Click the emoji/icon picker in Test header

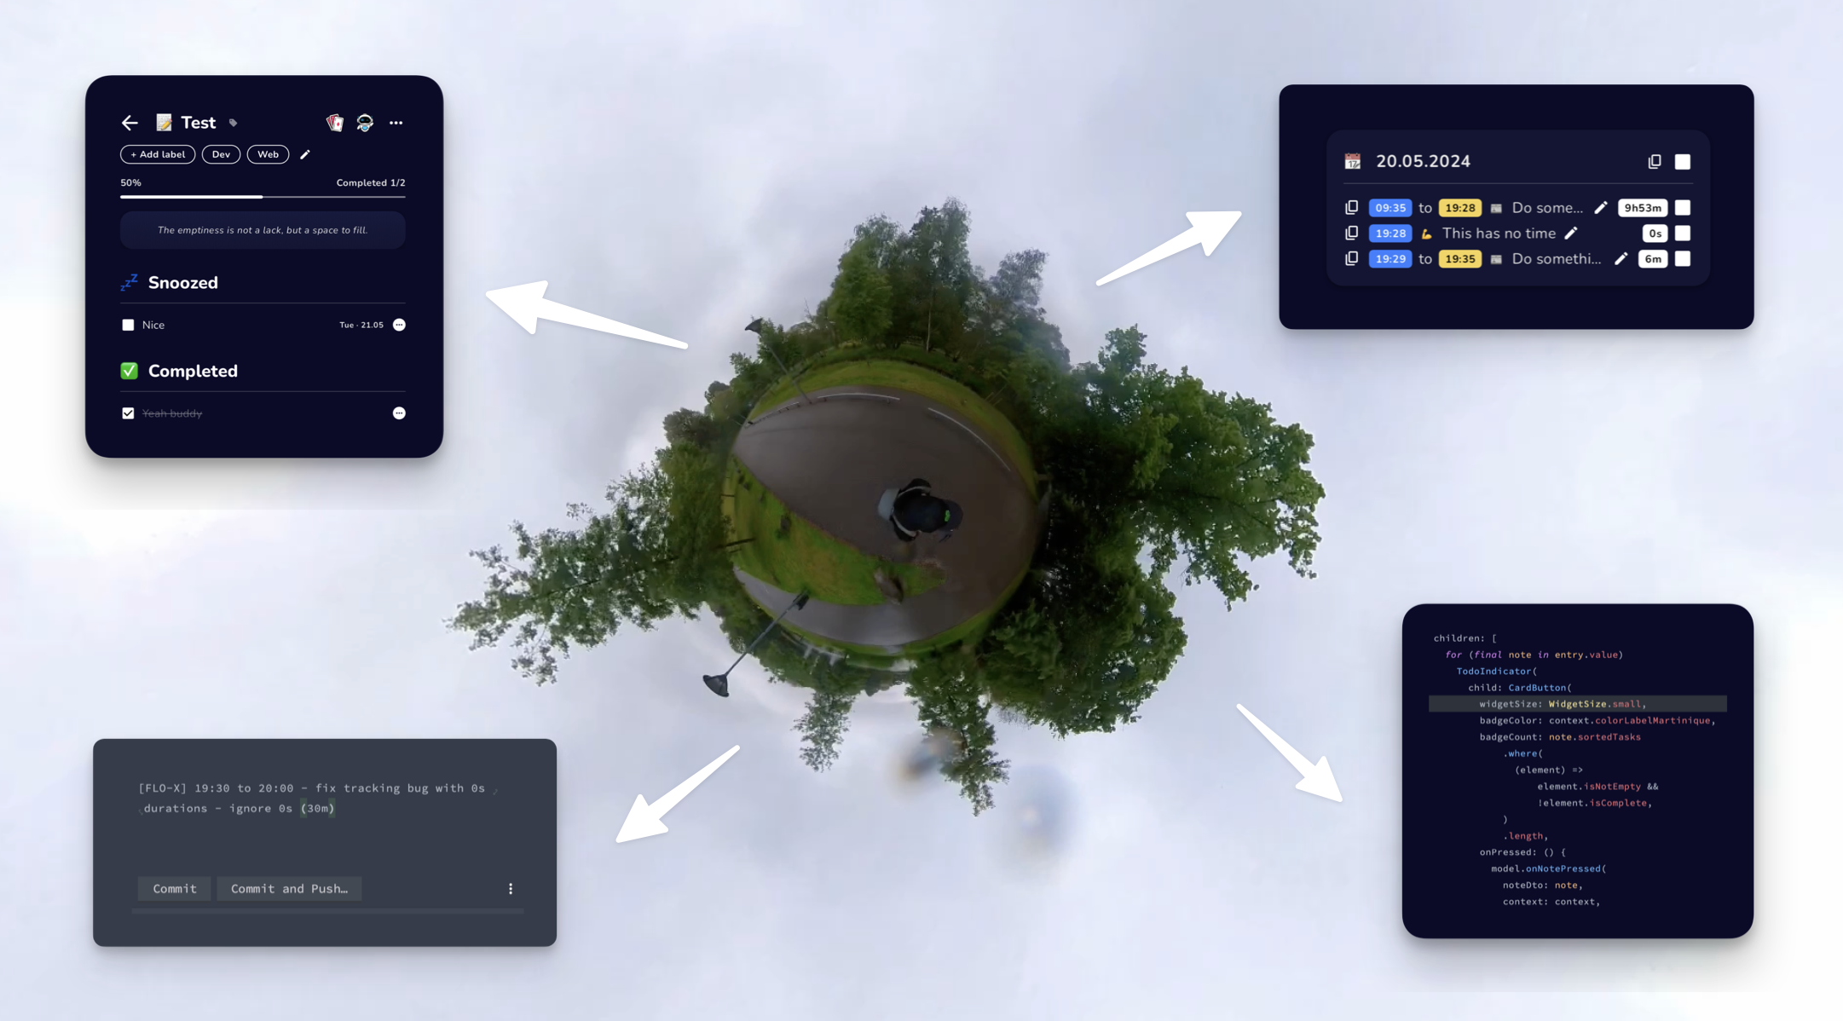pyautogui.click(x=164, y=122)
